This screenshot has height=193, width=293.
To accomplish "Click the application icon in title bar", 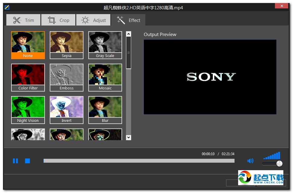I will tap(7, 7).
